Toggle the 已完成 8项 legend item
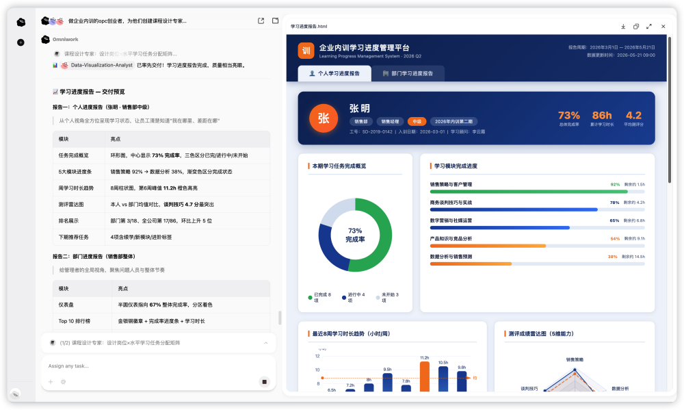The height and width of the screenshot is (410, 684). click(x=319, y=297)
